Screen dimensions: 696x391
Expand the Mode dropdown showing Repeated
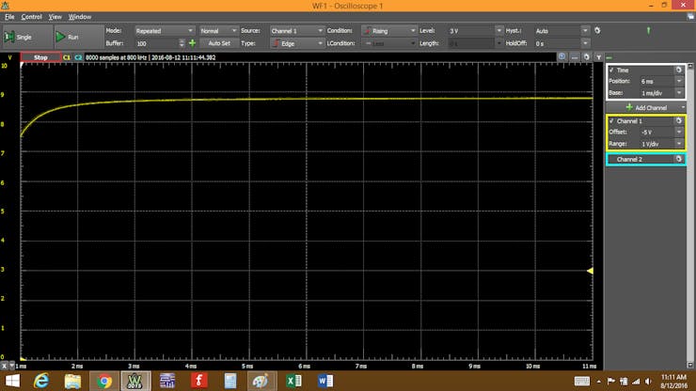(165, 31)
